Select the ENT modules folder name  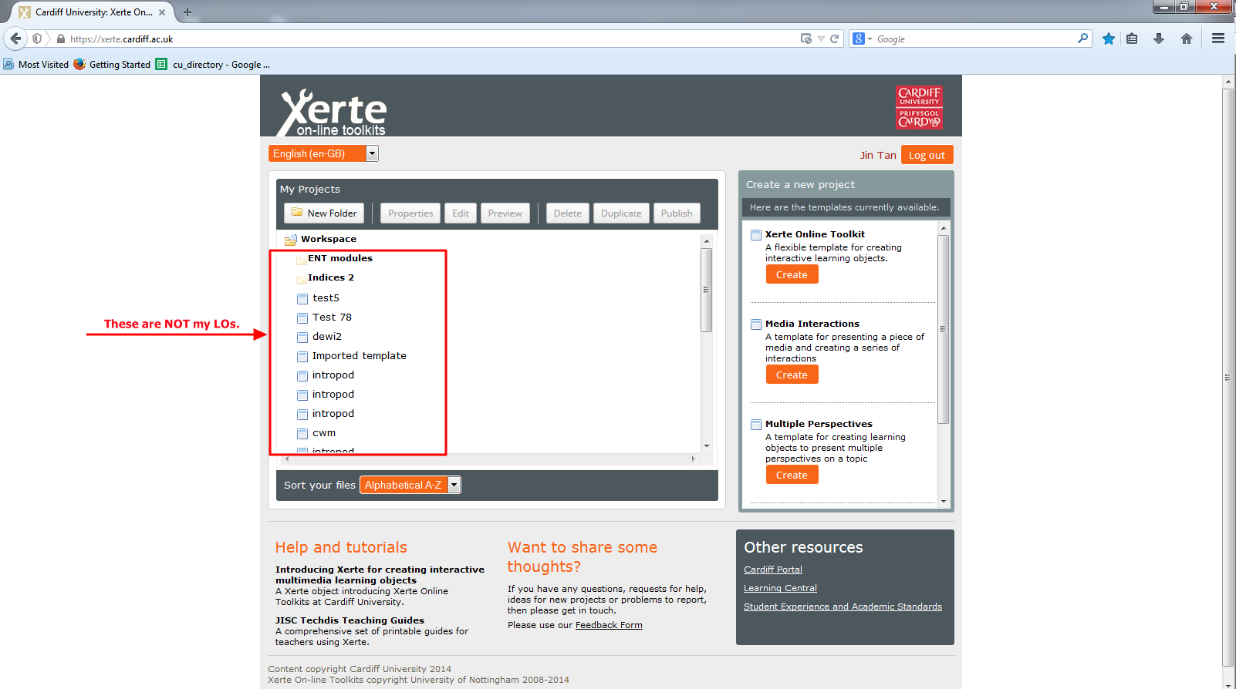pyautogui.click(x=340, y=258)
